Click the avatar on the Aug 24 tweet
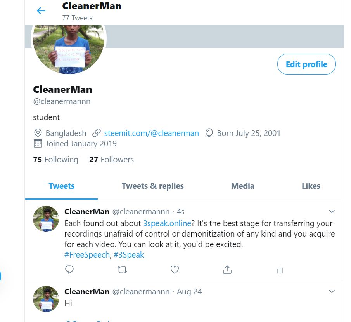The width and height of the screenshot is (351, 322). click(x=46, y=299)
